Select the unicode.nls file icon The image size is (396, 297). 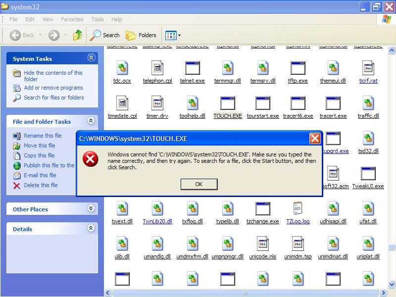click(x=263, y=244)
